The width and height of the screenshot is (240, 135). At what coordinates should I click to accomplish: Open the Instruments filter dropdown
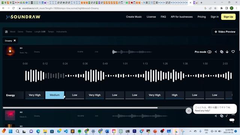(x=61, y=31)
